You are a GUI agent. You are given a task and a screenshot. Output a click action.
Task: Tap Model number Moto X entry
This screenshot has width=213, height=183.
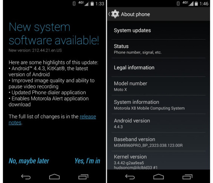pyautogui.click(x=159, y=86)
